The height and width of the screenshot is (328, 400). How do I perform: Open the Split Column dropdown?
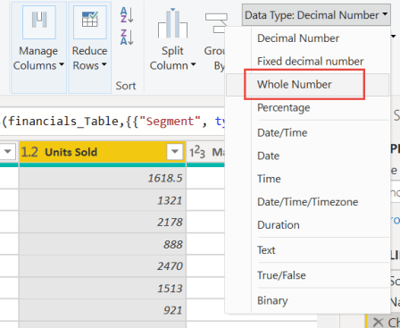click(x=172, y=58)
